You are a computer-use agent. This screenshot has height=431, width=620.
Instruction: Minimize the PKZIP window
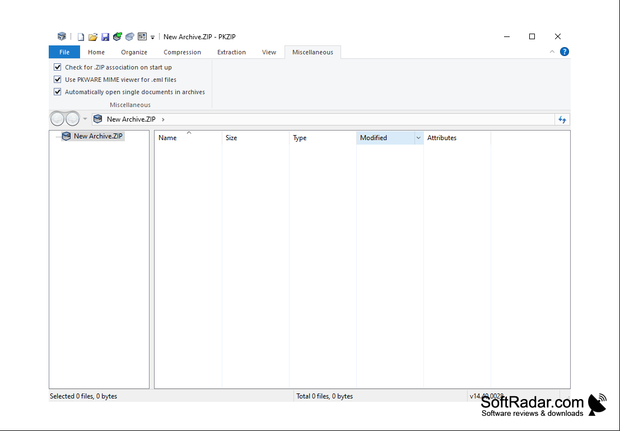click(507, 36)
